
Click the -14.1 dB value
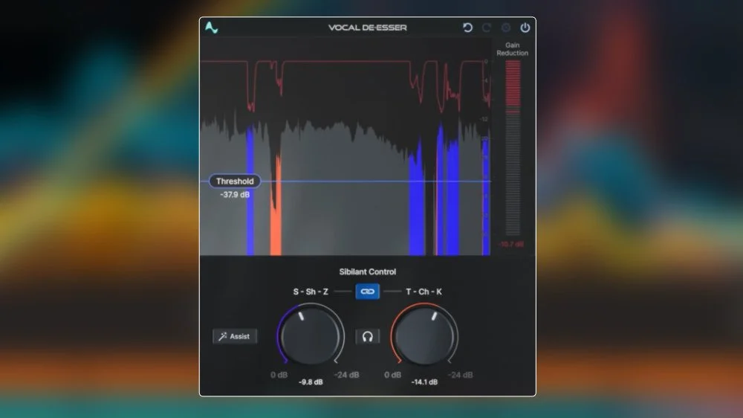tap(424, 382)
